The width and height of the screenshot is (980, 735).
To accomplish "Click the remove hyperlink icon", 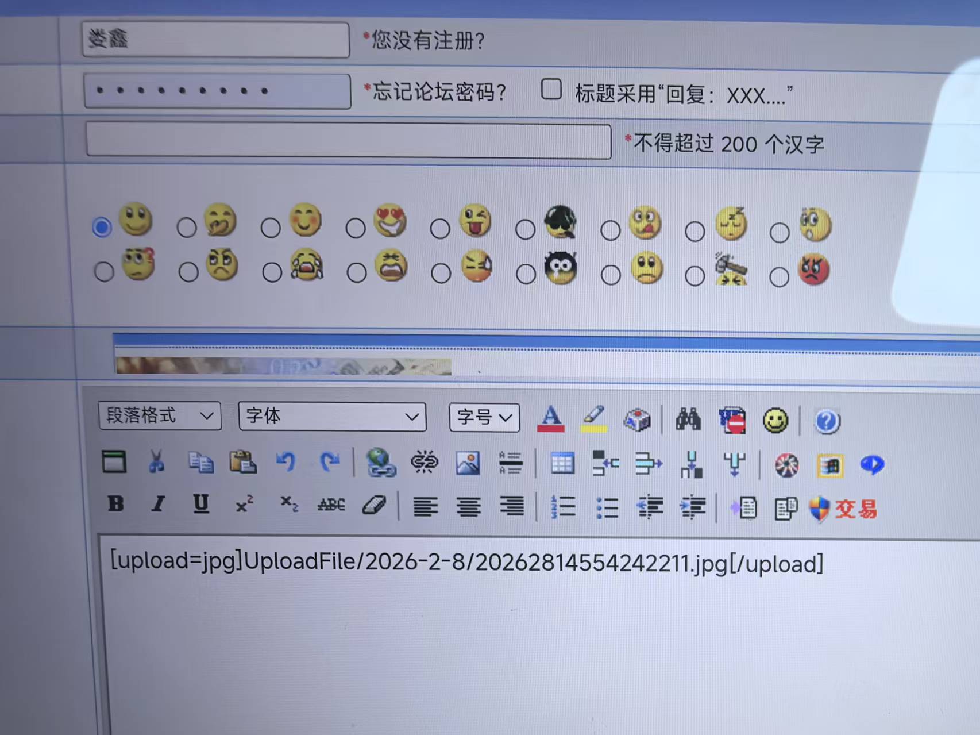I will coord(425,463).
